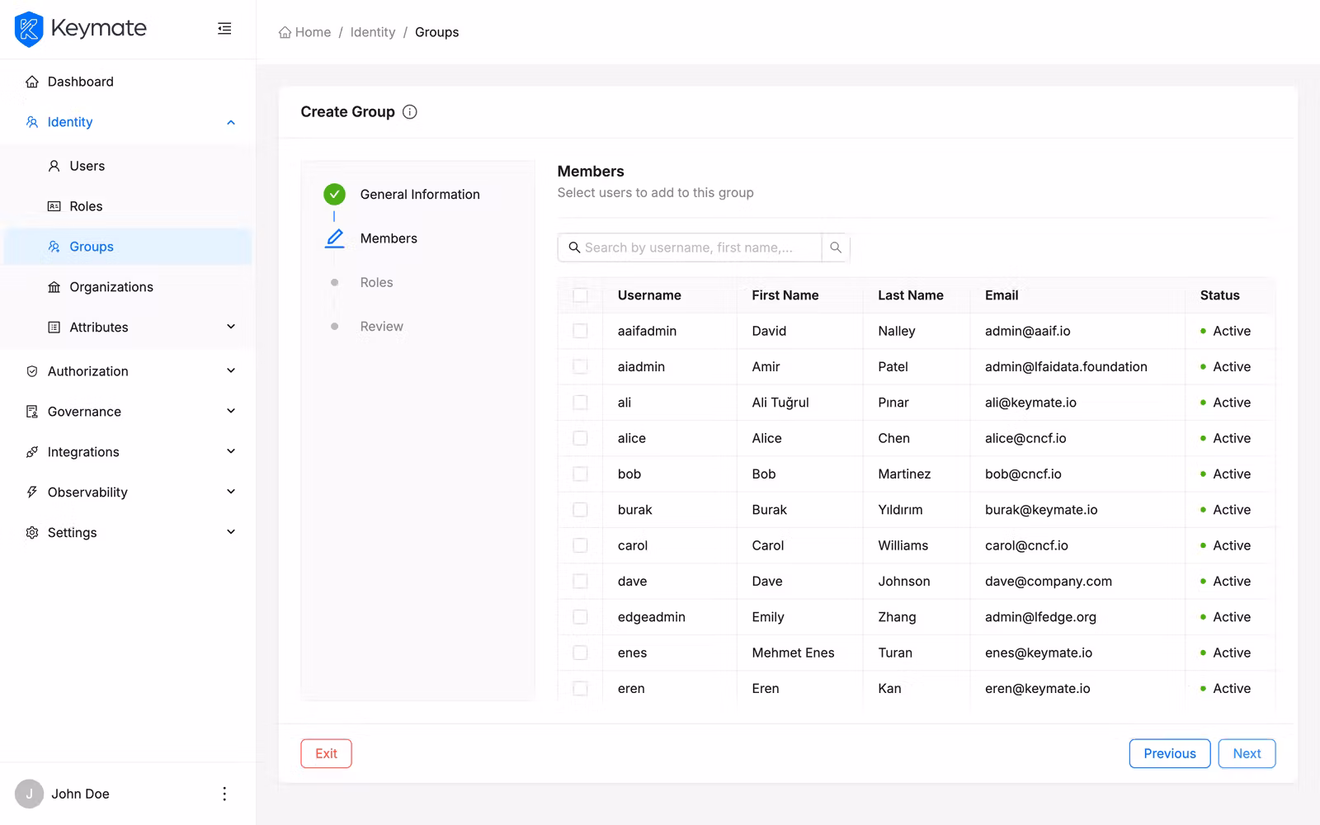The image size is (1320, 825).
Task: Open the Identity breadcrumb link
Action: 372,31
